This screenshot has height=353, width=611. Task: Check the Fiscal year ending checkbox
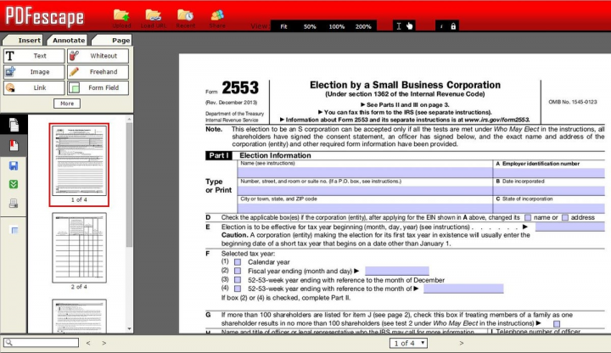click(238, 271)
